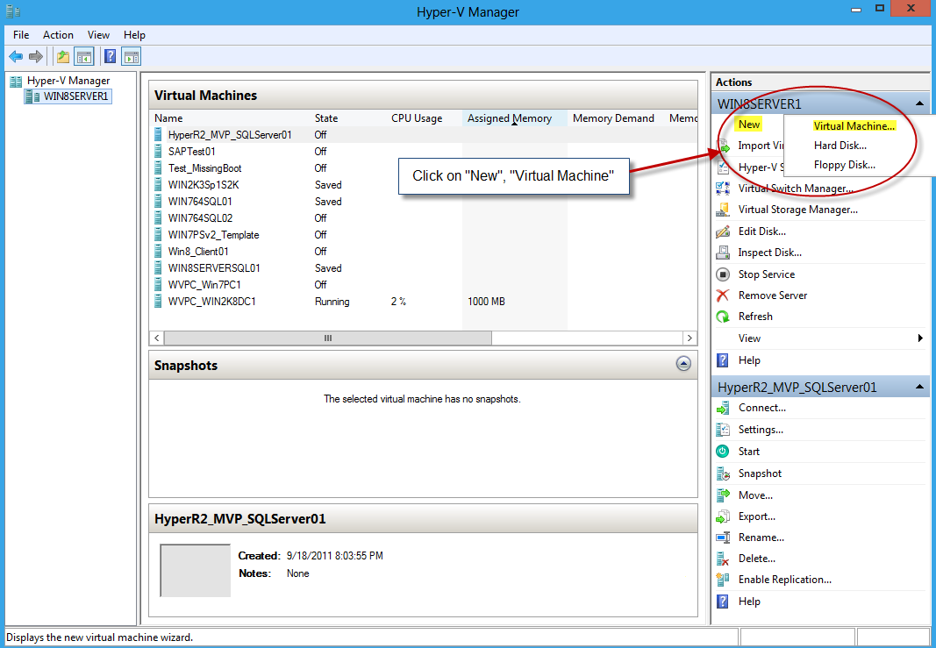This screenshot has height=648, width=936.
Task: Click Remove Server action link
Action: click(773, 296)
